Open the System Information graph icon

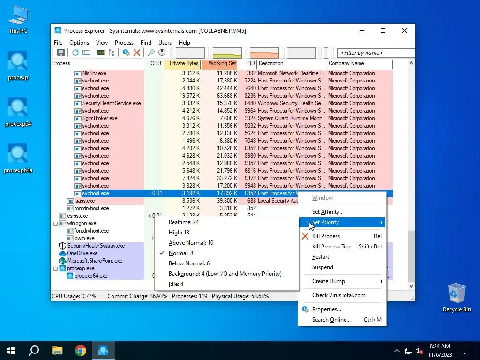pos(100,52)
